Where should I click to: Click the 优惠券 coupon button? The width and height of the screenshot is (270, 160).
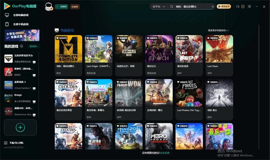[x=75, y=7]
